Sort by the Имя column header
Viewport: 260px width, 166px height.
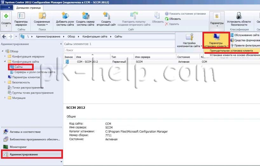coord(92,57)
